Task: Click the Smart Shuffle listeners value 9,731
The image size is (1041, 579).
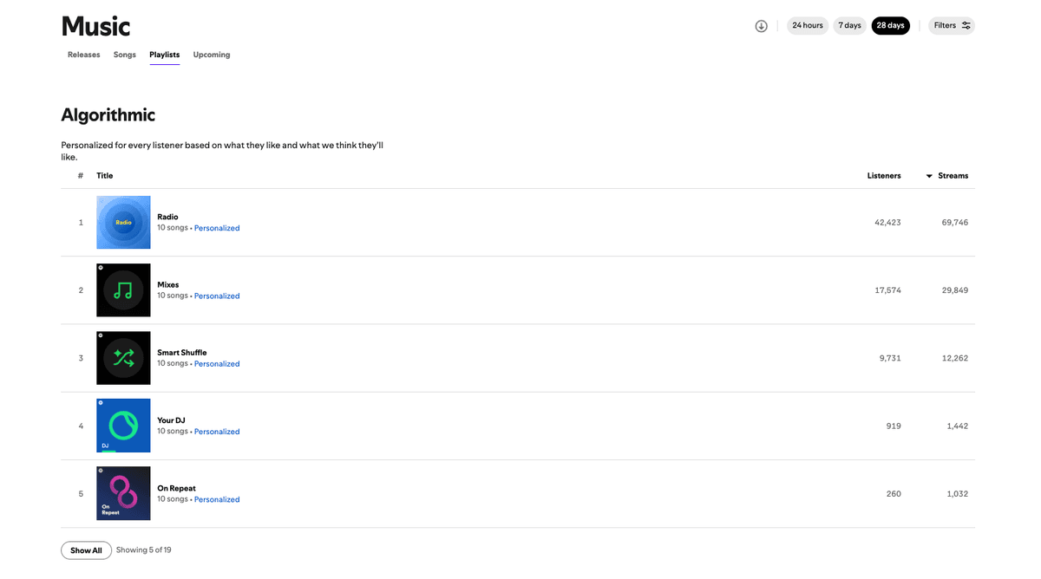Action: (x=890, y=358)
